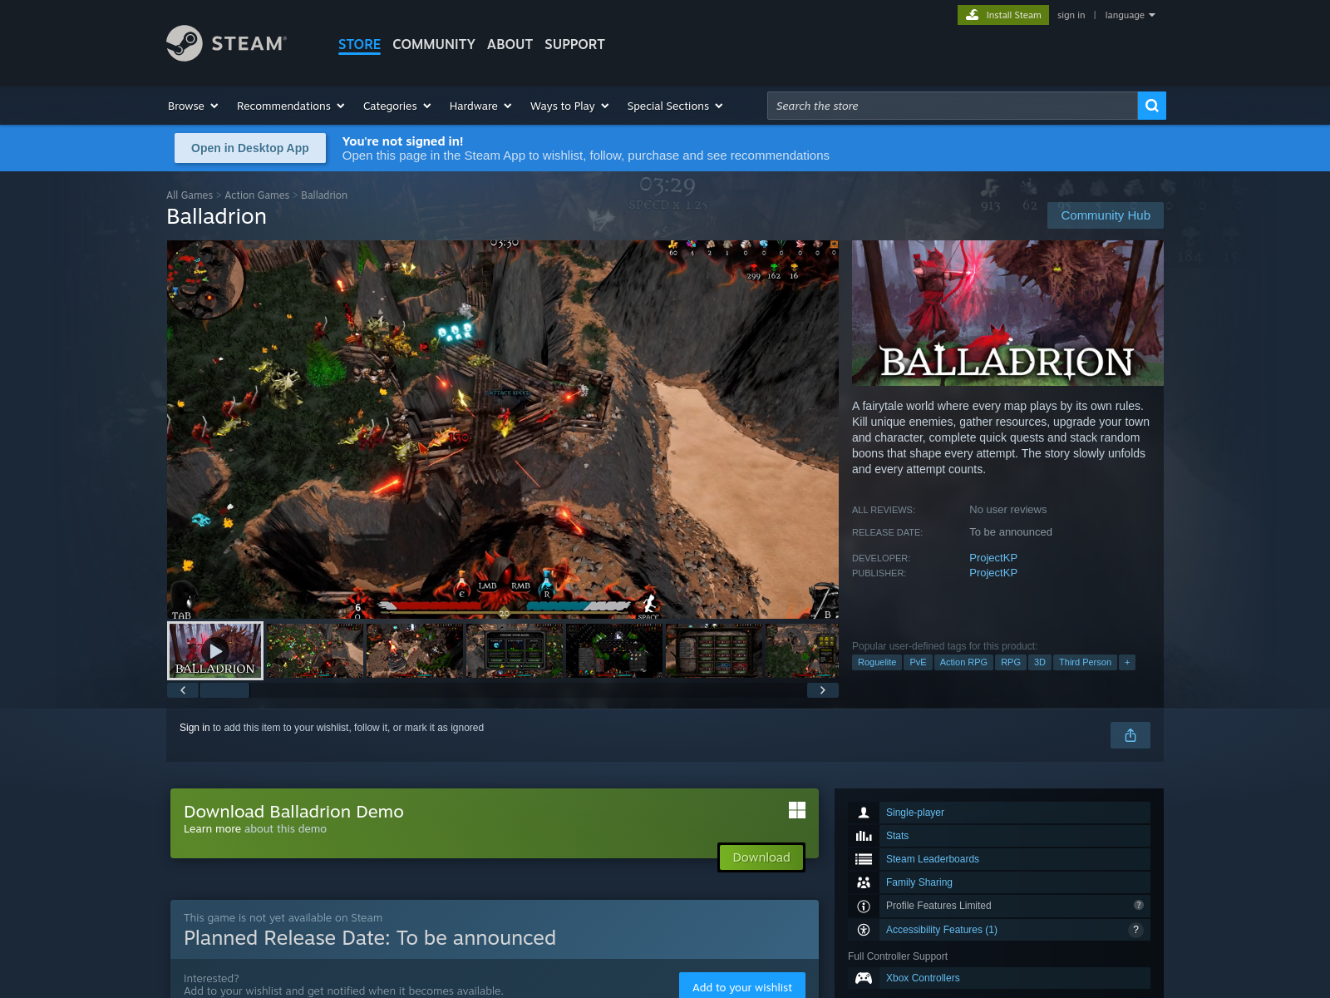Click the search the store field
This screenshot has width=1330, height=998.
[x=952, y=106]
